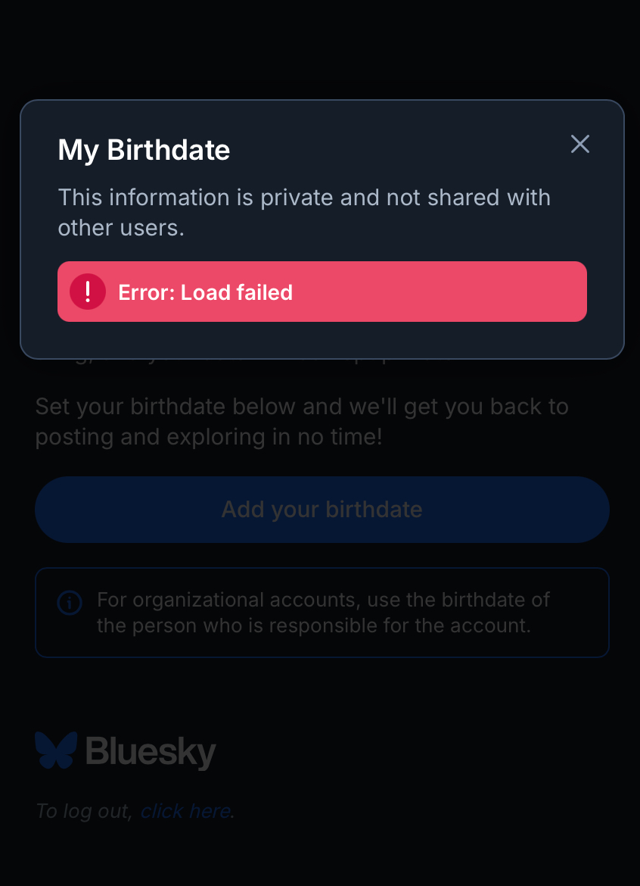Click "This information is private" text line
Viewport: 640px width, 886px height.
(304, 198)
